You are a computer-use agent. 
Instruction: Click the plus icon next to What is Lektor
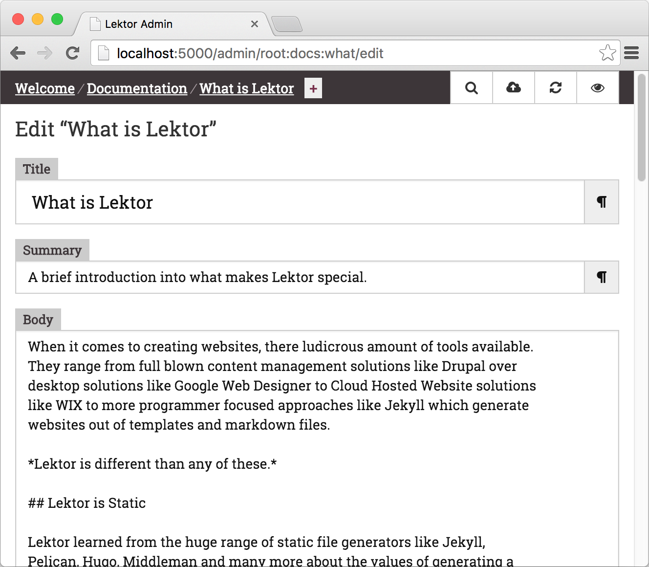[313, 88]
